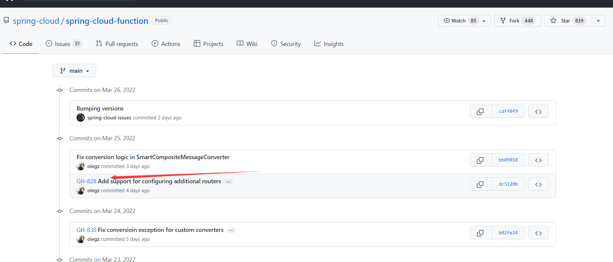The width and height of the screenshot is (613, 262).
Task: Click the 839 star count
Action: click(579, 21)
